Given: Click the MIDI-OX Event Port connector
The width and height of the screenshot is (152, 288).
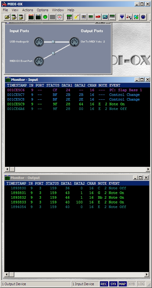Looking at the screenshot, I should pos(39,61).
